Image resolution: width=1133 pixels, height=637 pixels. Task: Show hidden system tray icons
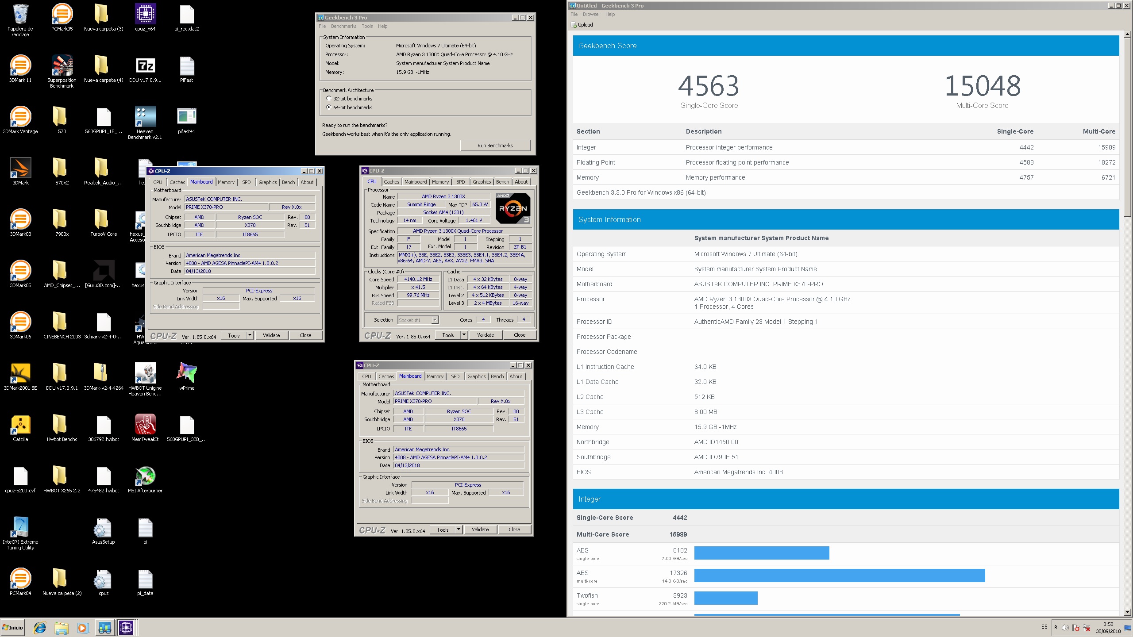(1056, 627)
